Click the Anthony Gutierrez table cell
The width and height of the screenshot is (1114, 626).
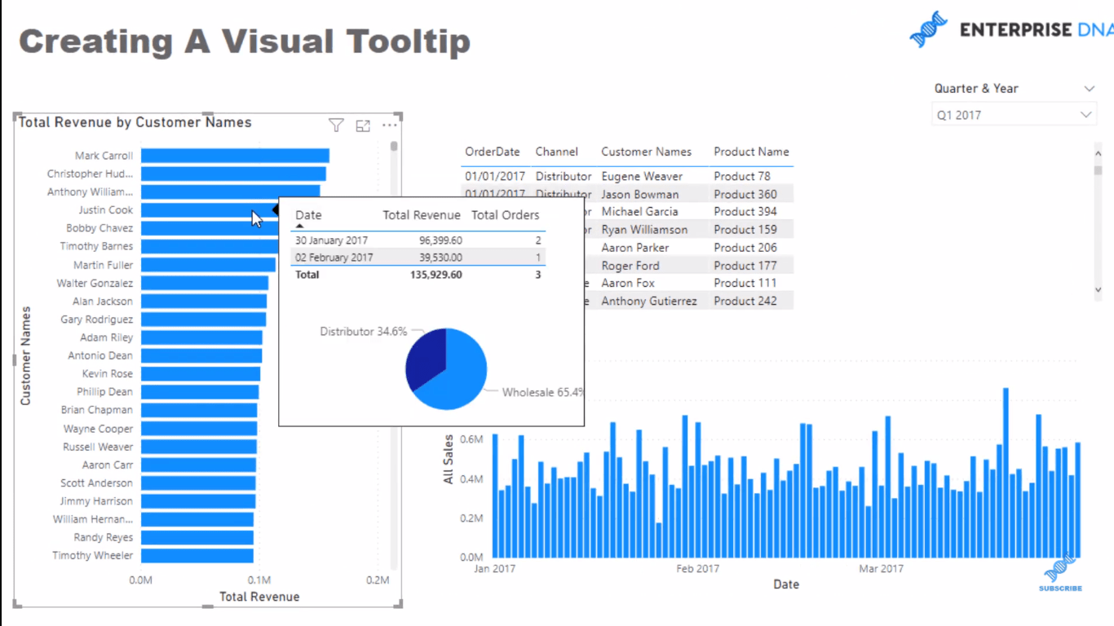(x=649, y=301)
